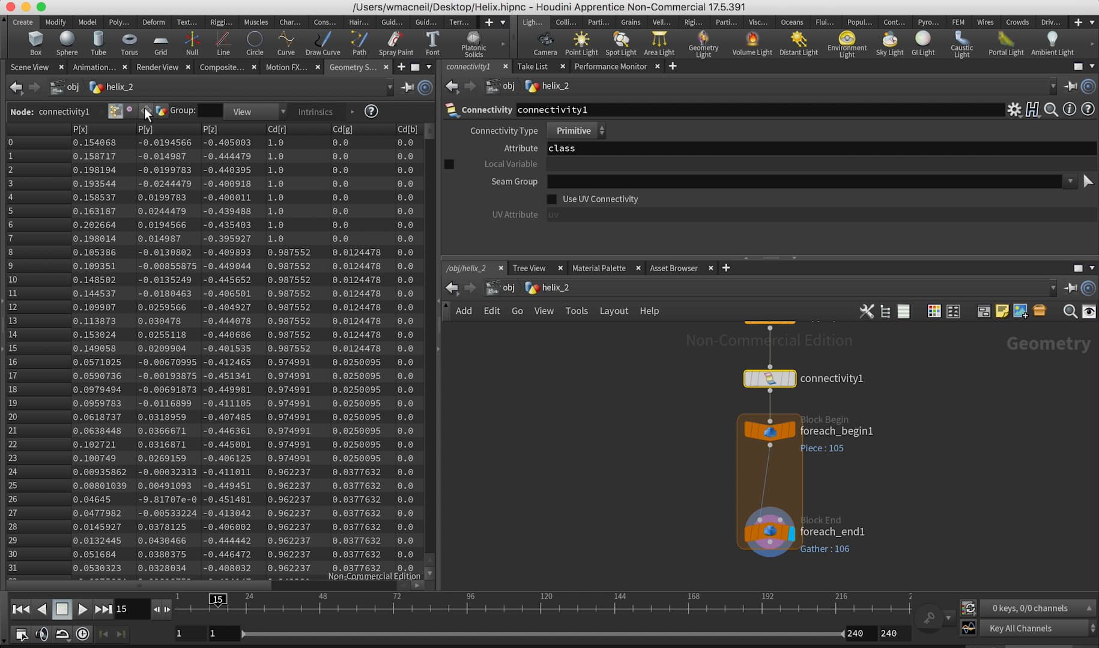This screenshot has height=648, width=1099.
Task: Switch to the Tree View tab
Action: 529,268
